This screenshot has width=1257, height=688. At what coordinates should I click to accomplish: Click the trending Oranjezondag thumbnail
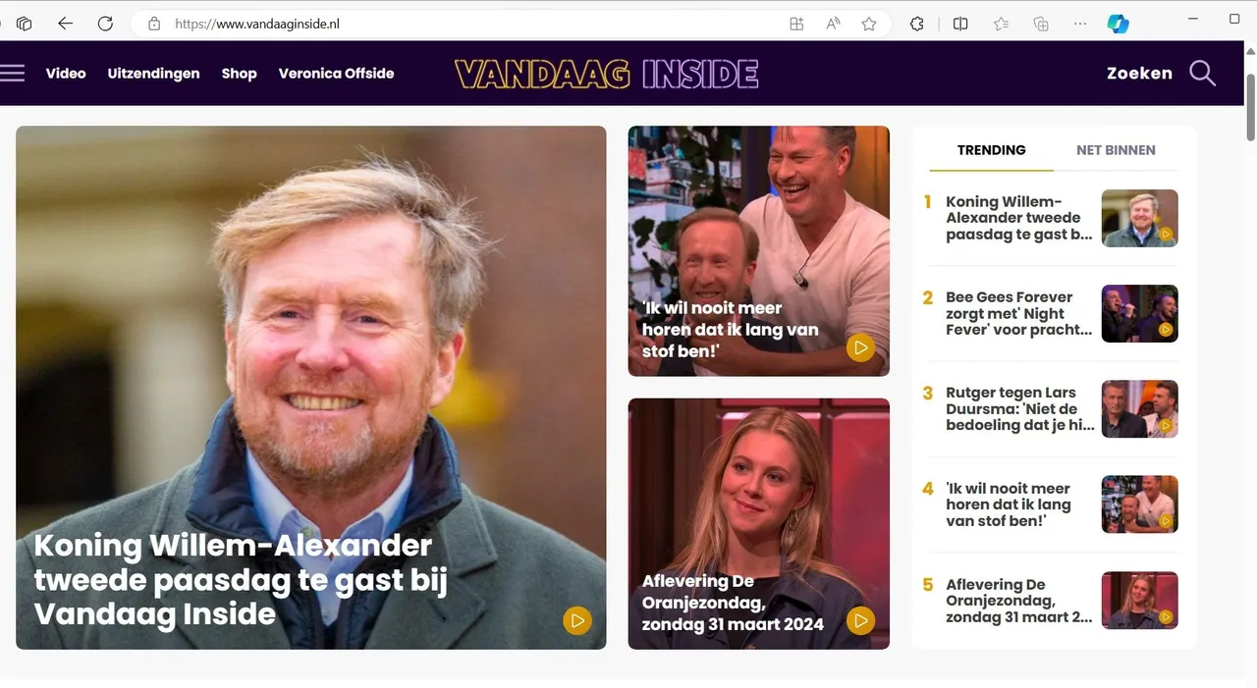pyautogui.click(x=1139, y=601)
